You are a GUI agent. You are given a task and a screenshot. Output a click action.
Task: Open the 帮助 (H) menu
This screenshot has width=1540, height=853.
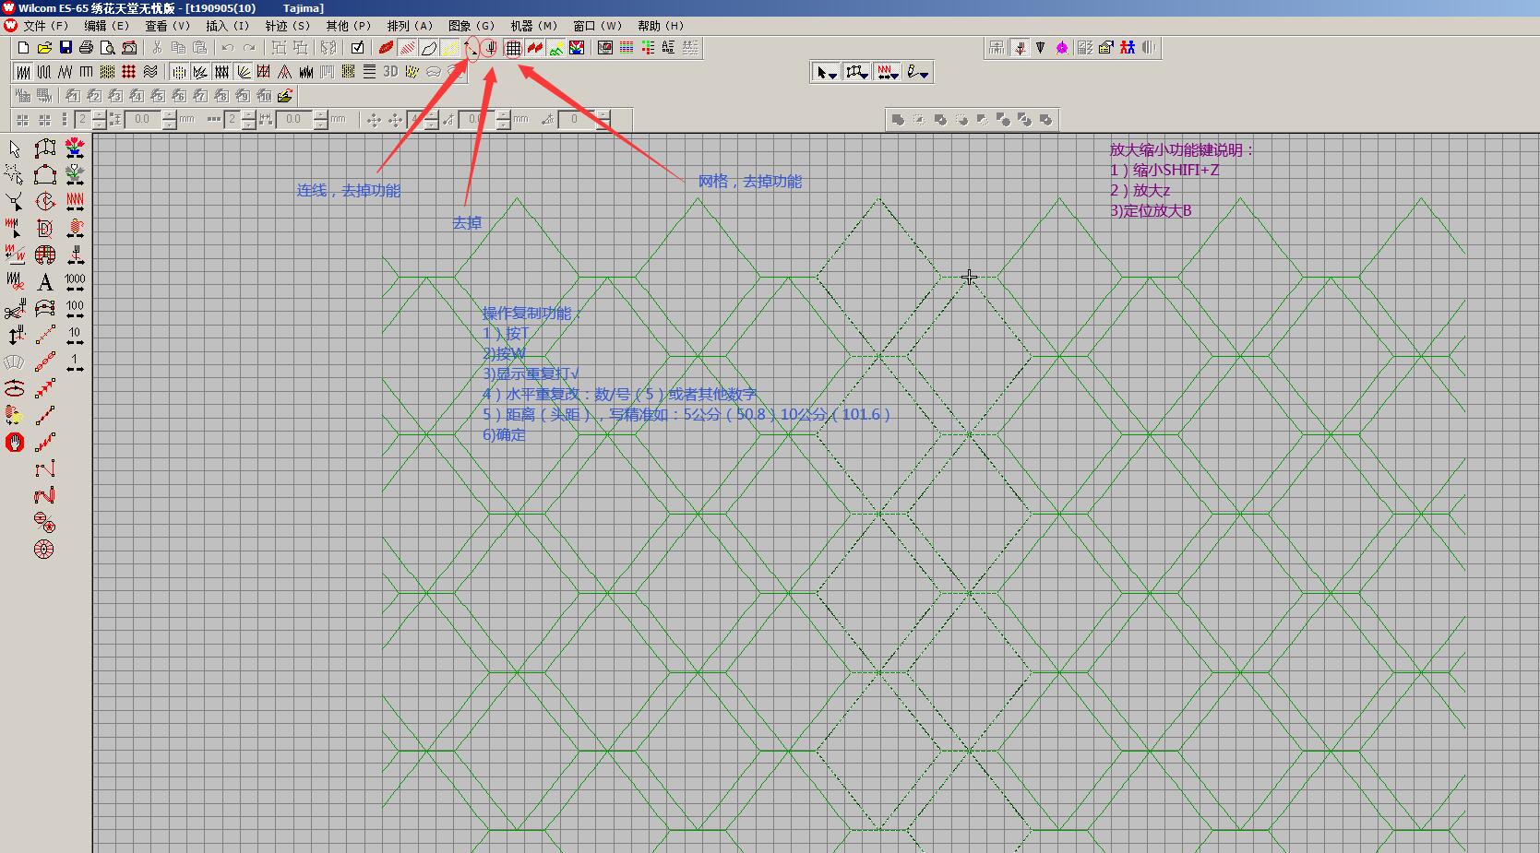(x=661, y=26)
